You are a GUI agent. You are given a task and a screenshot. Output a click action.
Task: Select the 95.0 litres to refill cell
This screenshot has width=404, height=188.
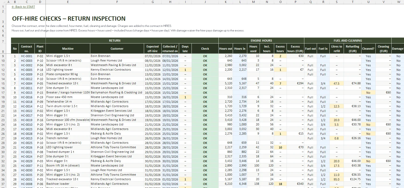tap(337, 179)
